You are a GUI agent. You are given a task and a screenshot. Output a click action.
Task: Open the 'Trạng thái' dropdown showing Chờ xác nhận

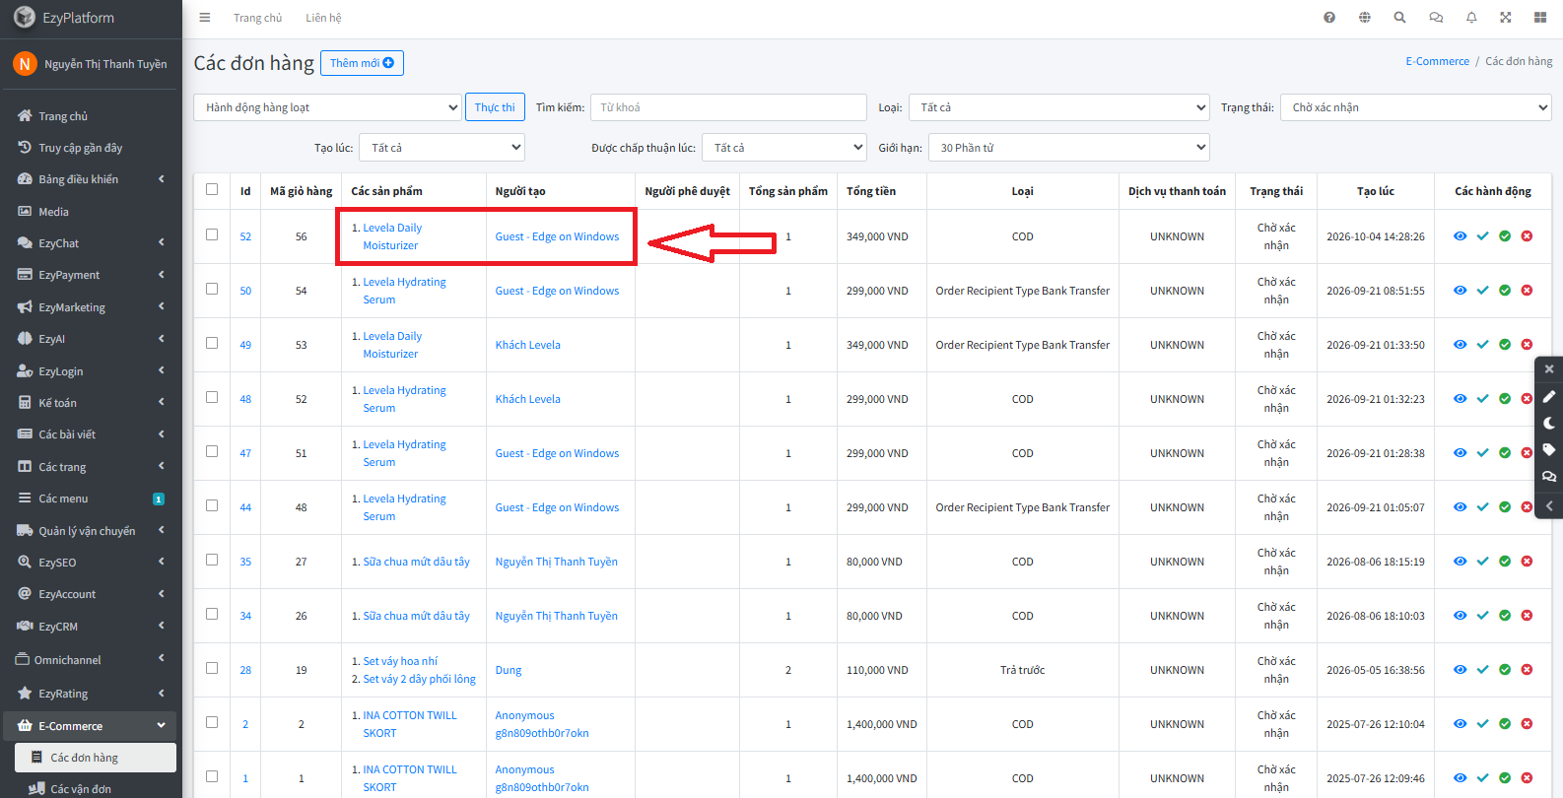(1415, 107)
